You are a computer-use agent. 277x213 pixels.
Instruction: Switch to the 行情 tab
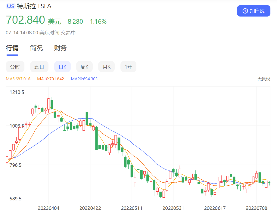[12, 48]
